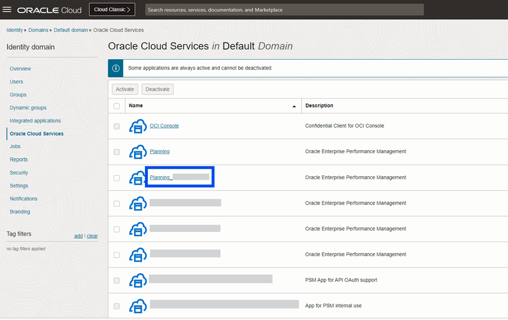
Task: Select the checkbox for the Planning row
Action: pos(117,152)
